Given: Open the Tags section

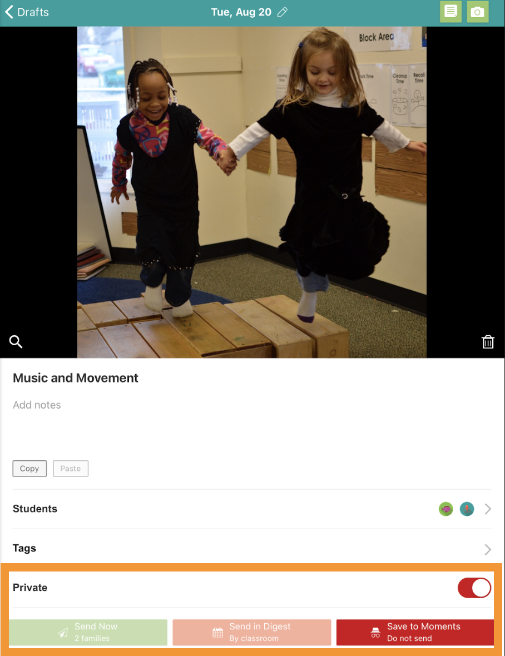Looking at the screenshot, I should (x=252, y=549).
